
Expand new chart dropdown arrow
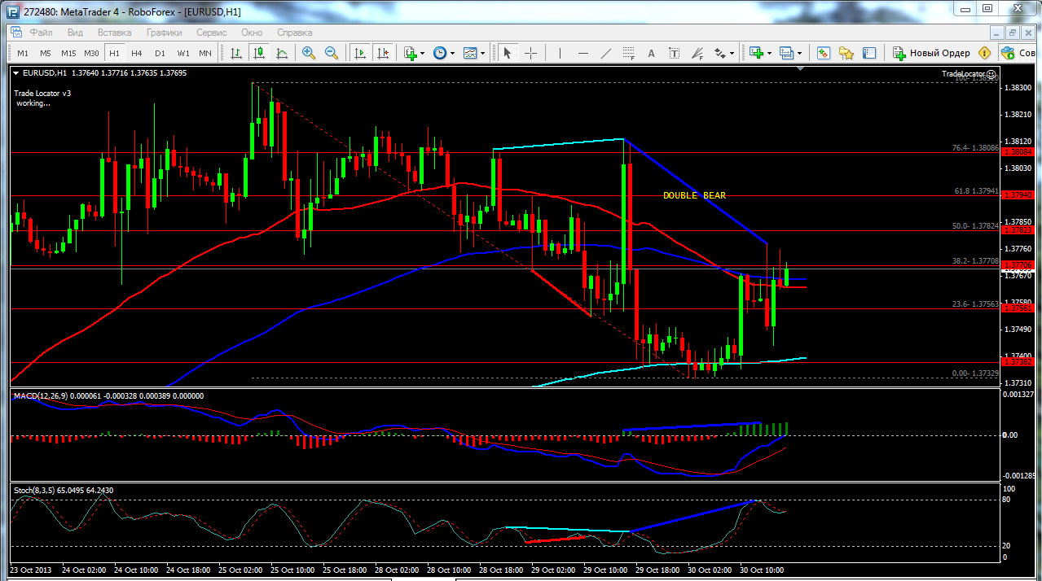[769, 53]
